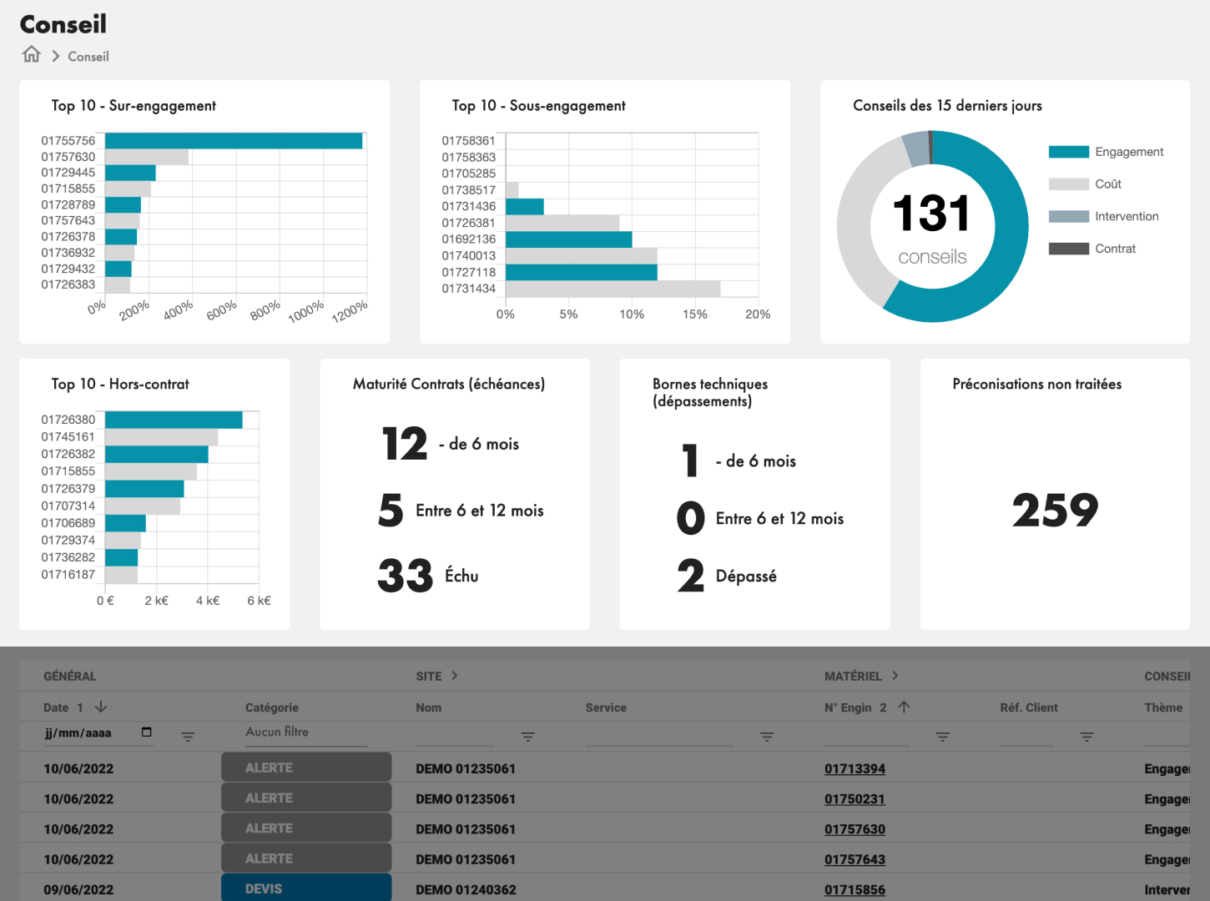Open engine link 01715856
The height and width of the screenshot is (901, 1210).
pos(855,890)
